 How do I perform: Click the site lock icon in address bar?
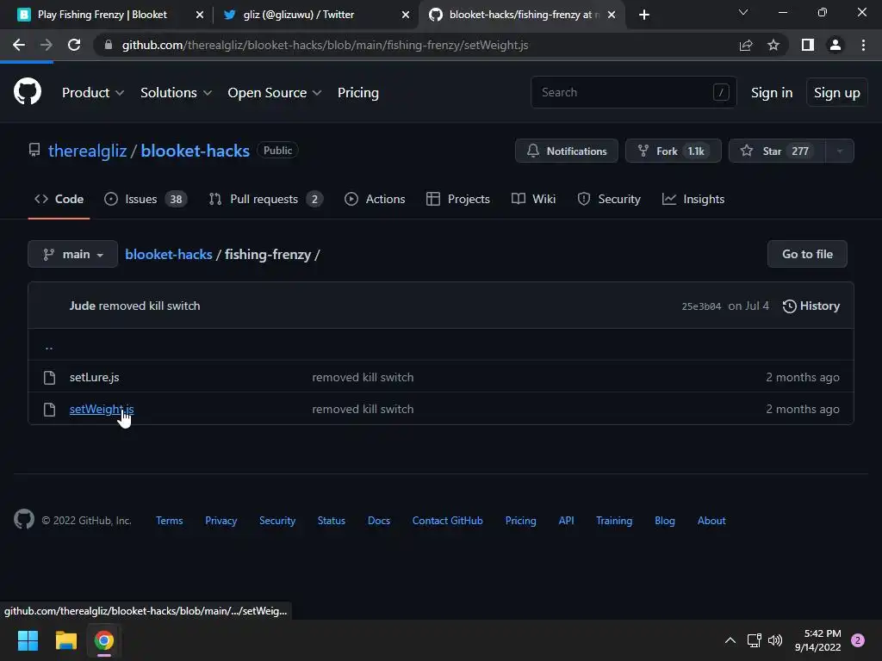109,45
